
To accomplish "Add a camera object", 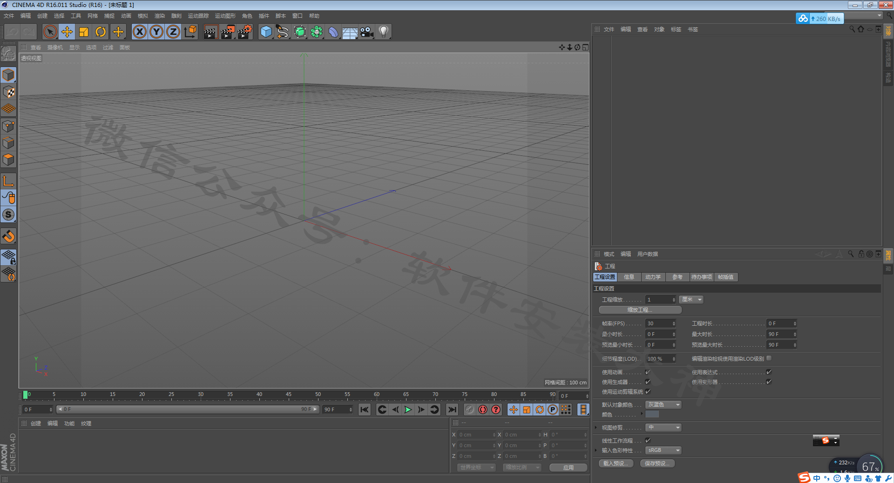I will [x=367, y=32].
